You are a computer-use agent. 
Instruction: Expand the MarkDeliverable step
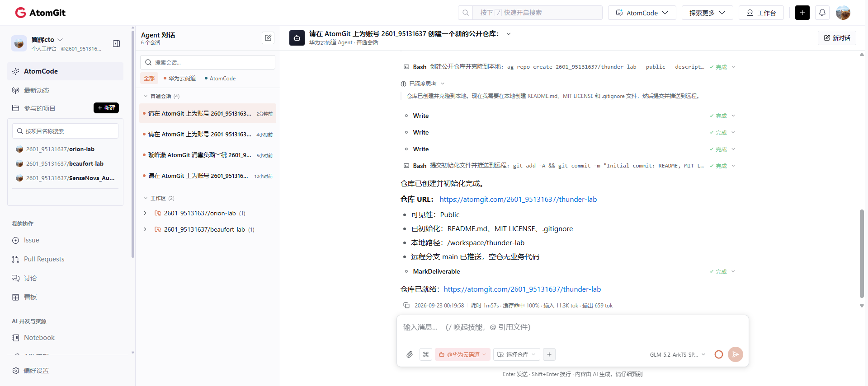[x=733, y=271]
